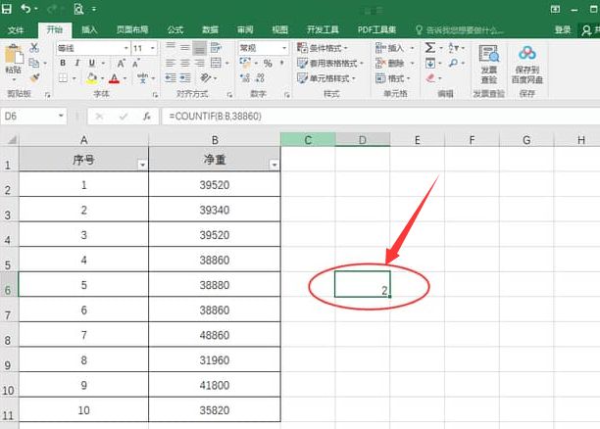Click the Format Painter brush icon

point(35,77)
